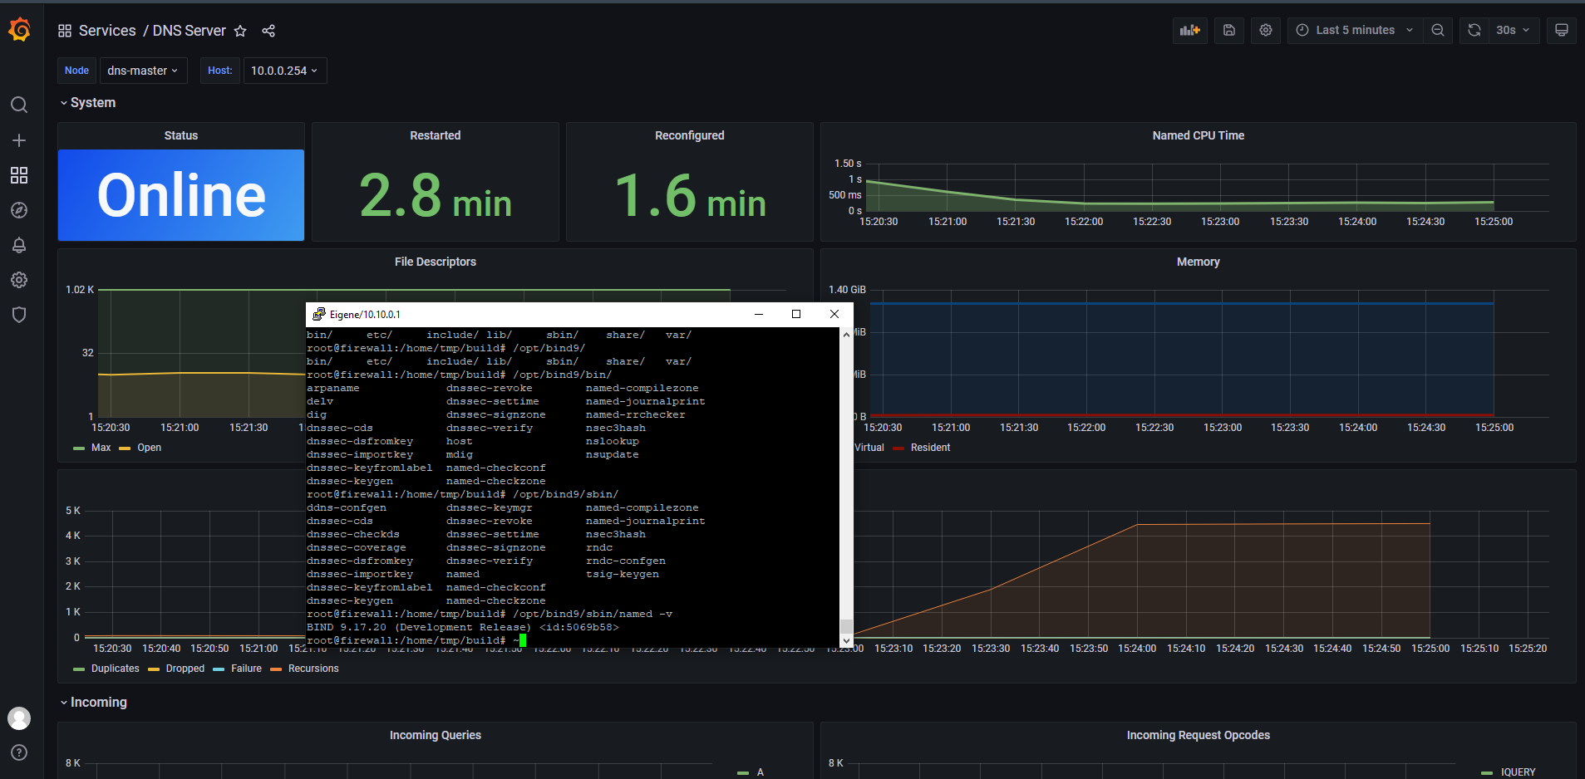The image size is (1585, 779).
Task: Navigate to Services via the breadcrumb
Action: 107,31
